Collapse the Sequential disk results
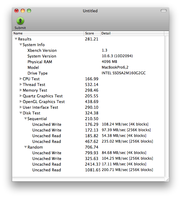181x198 pixels. click(x=25, y=119)
